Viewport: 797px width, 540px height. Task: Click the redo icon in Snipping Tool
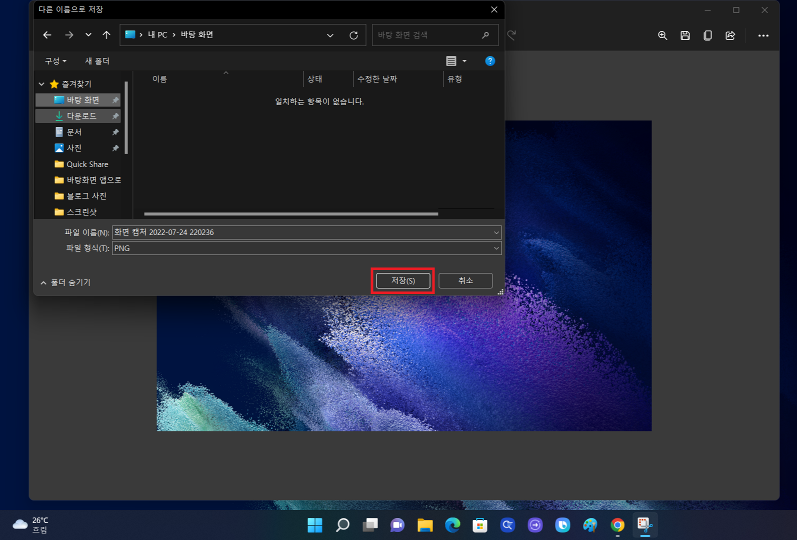point(511,35)
